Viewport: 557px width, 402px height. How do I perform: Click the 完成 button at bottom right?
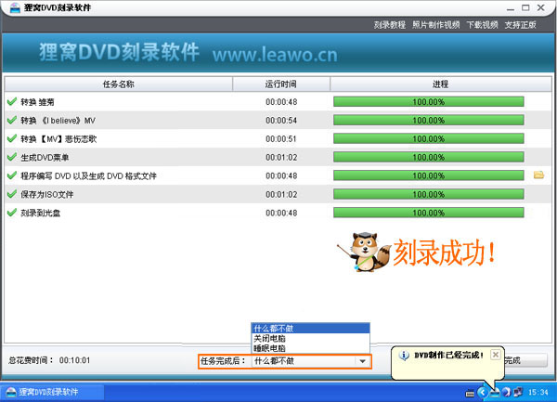coord(525,360)
